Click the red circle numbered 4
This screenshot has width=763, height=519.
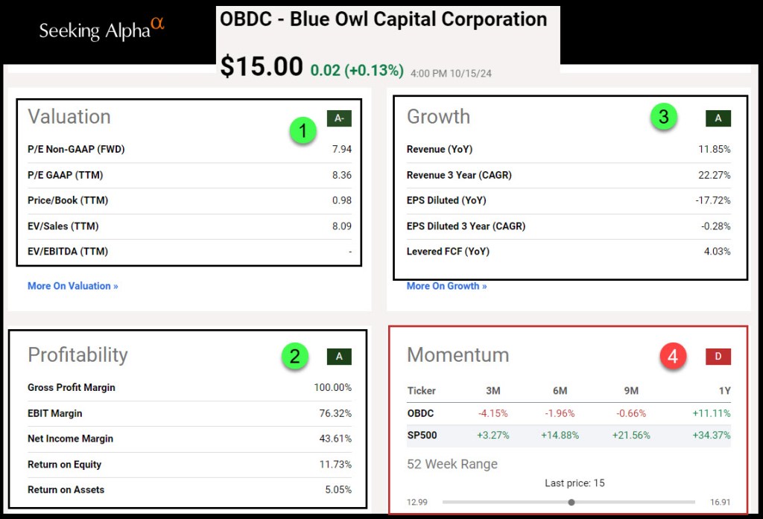[672, 357]
